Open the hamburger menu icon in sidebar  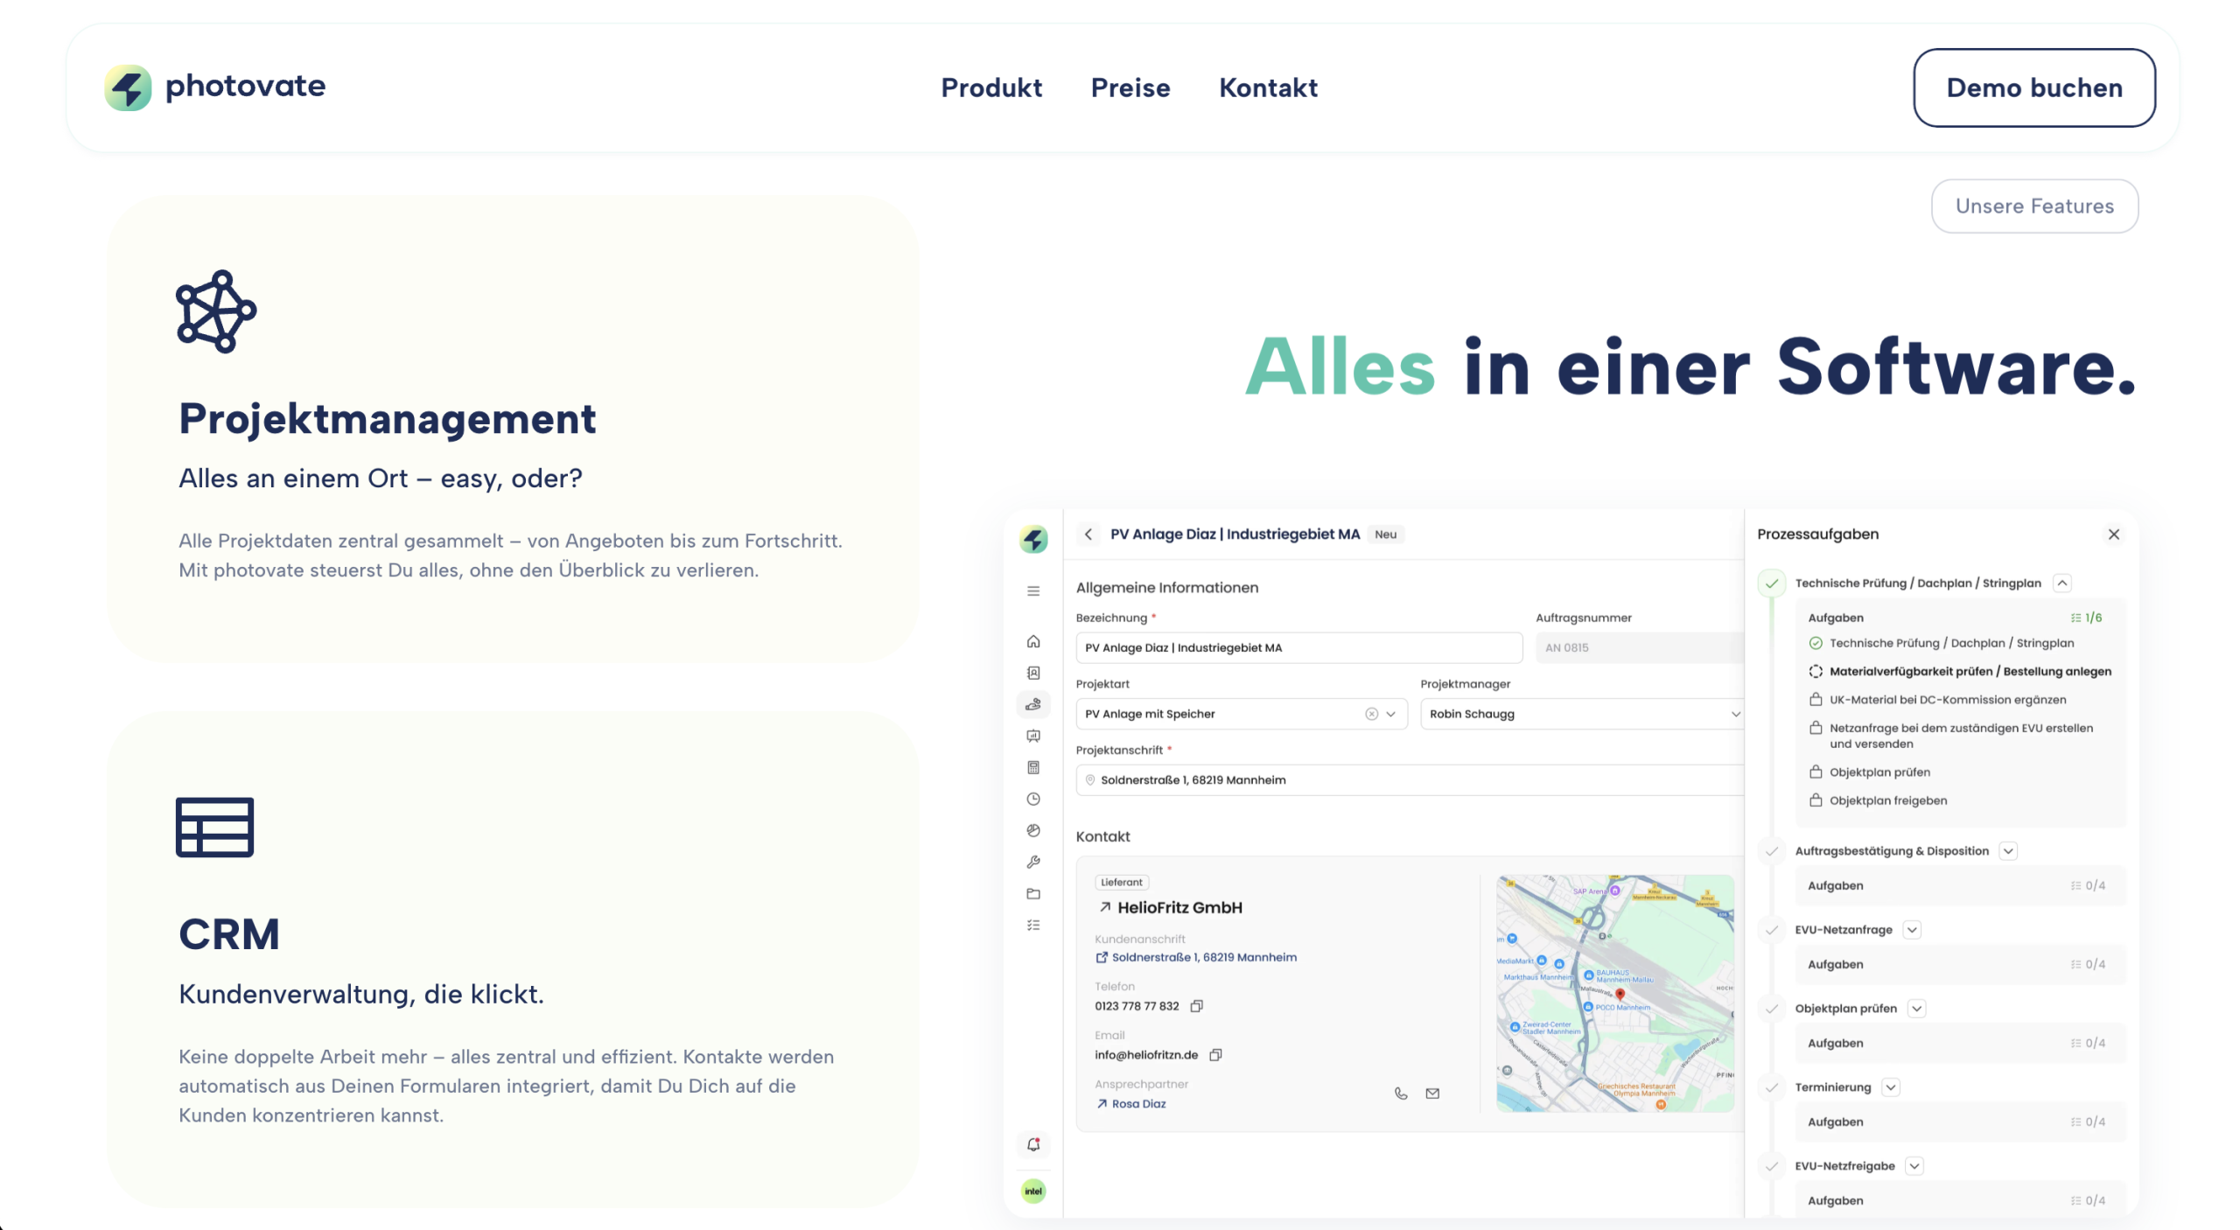(1032, 591)
